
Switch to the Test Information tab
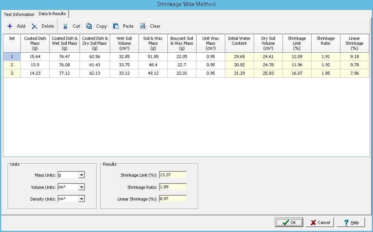coord(19,14)
